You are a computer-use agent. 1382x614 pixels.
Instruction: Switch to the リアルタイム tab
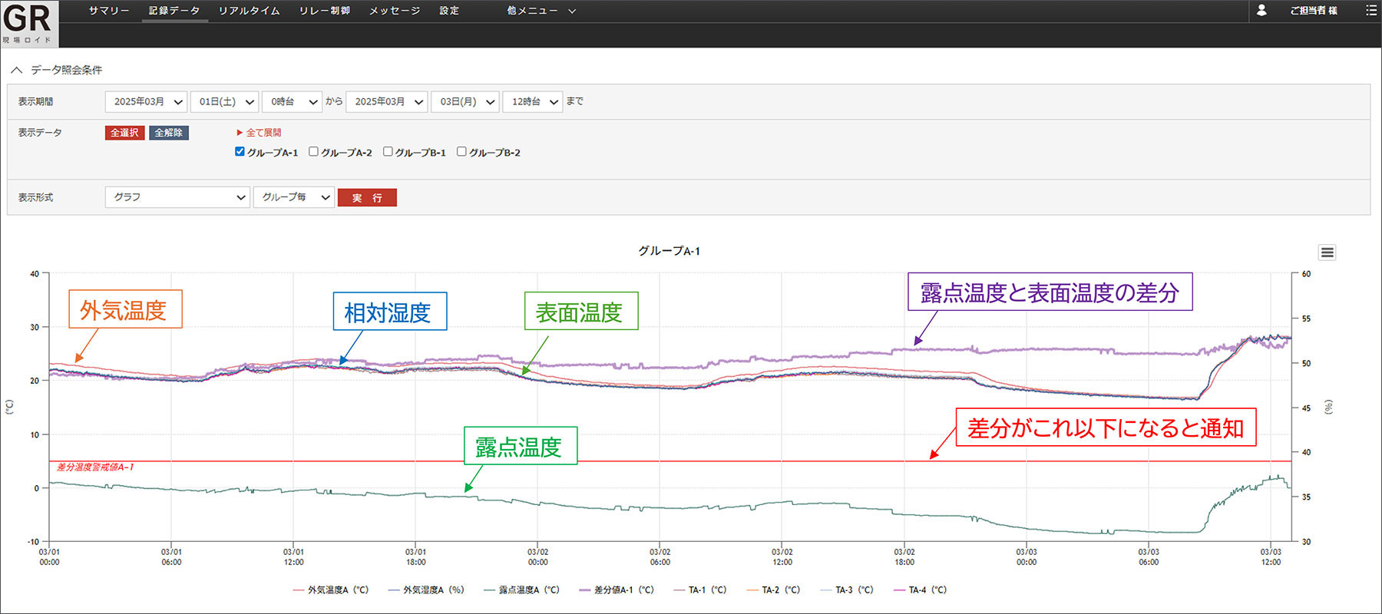249,11
